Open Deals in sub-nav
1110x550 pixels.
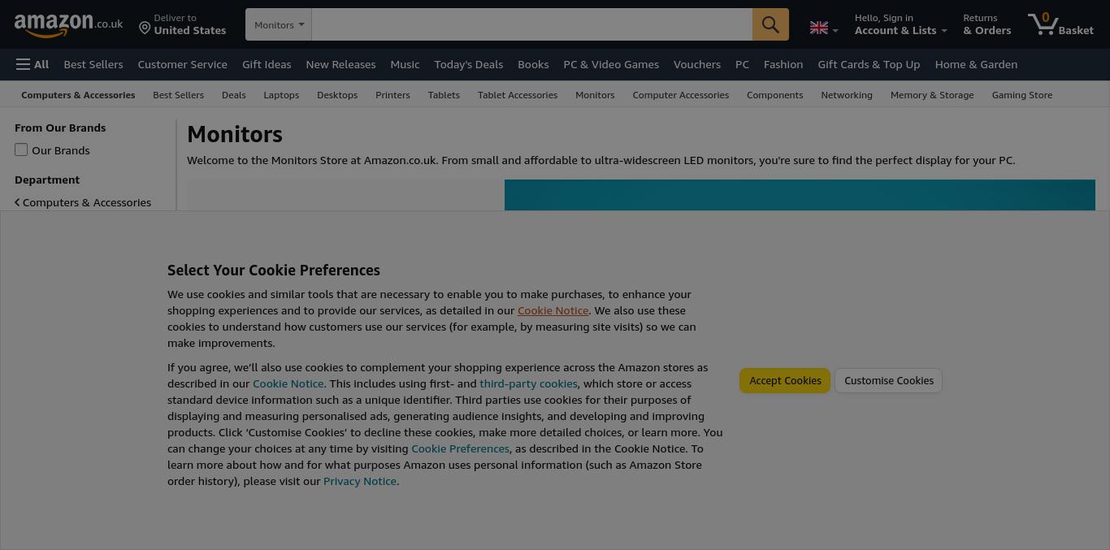click(x=233, y=95)
